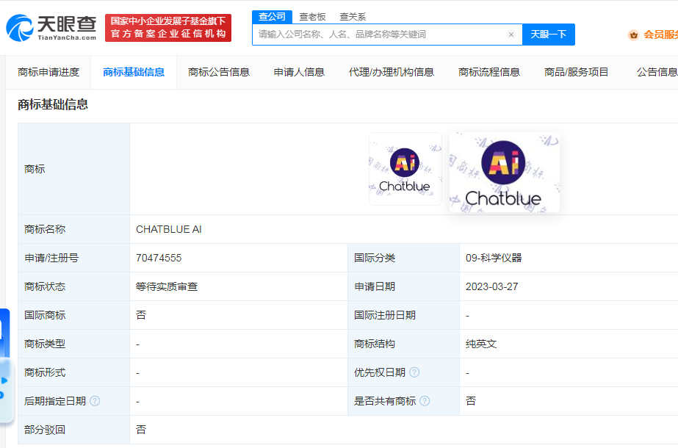The image size is (678, 448).
Task: Click the 商标形式 label cell
Action: coord(74,372)
